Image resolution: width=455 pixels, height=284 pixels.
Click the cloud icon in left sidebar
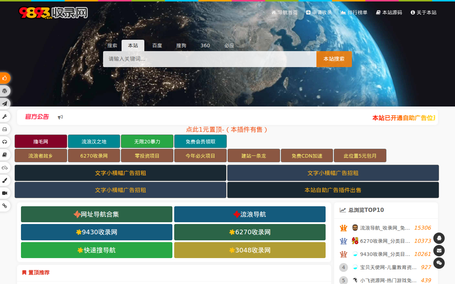[5, 168]
